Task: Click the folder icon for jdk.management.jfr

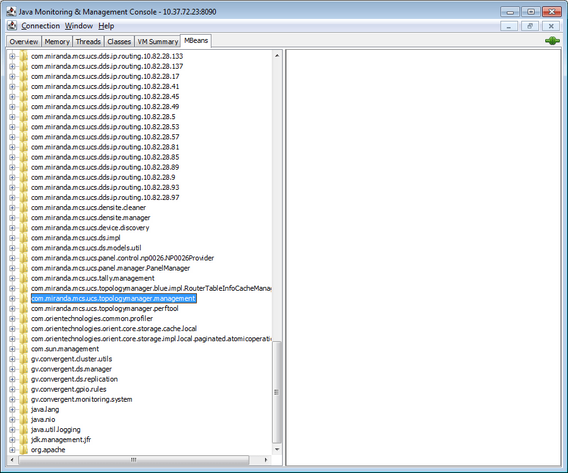Action: [x=24, y=440]
